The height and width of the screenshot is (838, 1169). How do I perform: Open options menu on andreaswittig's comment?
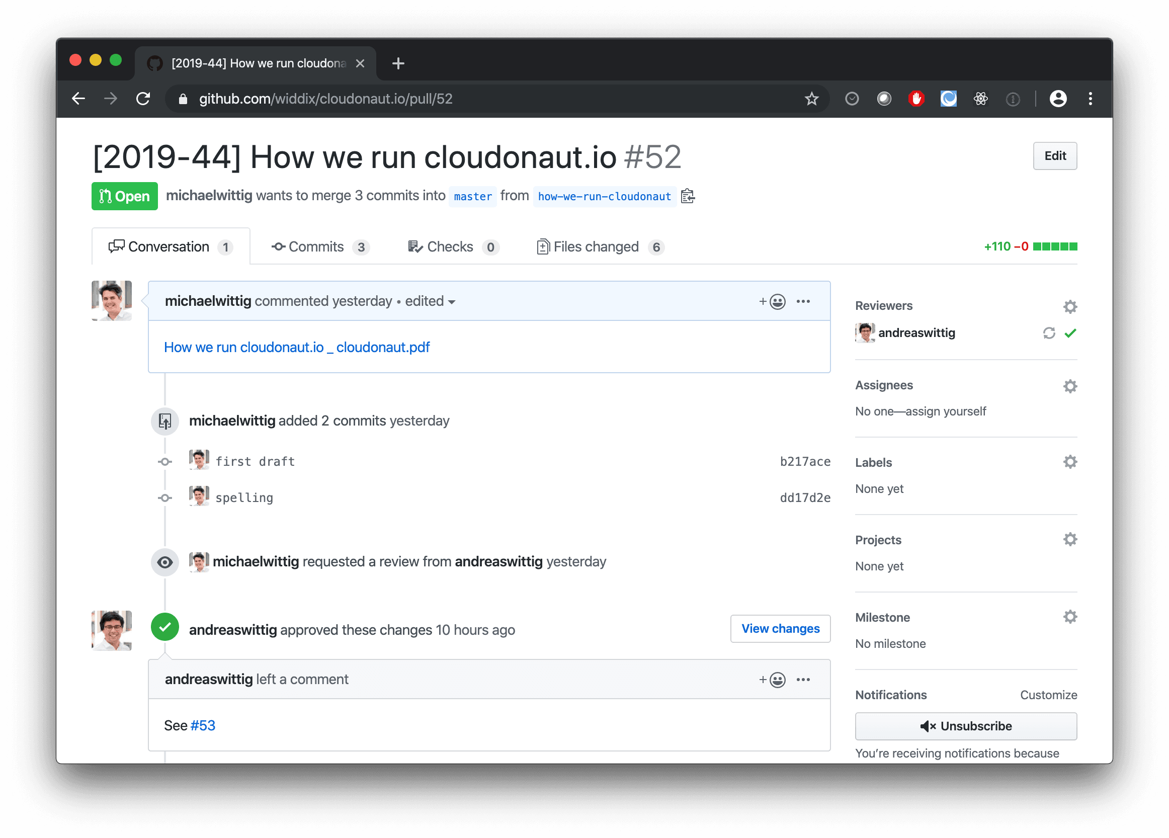803,680
